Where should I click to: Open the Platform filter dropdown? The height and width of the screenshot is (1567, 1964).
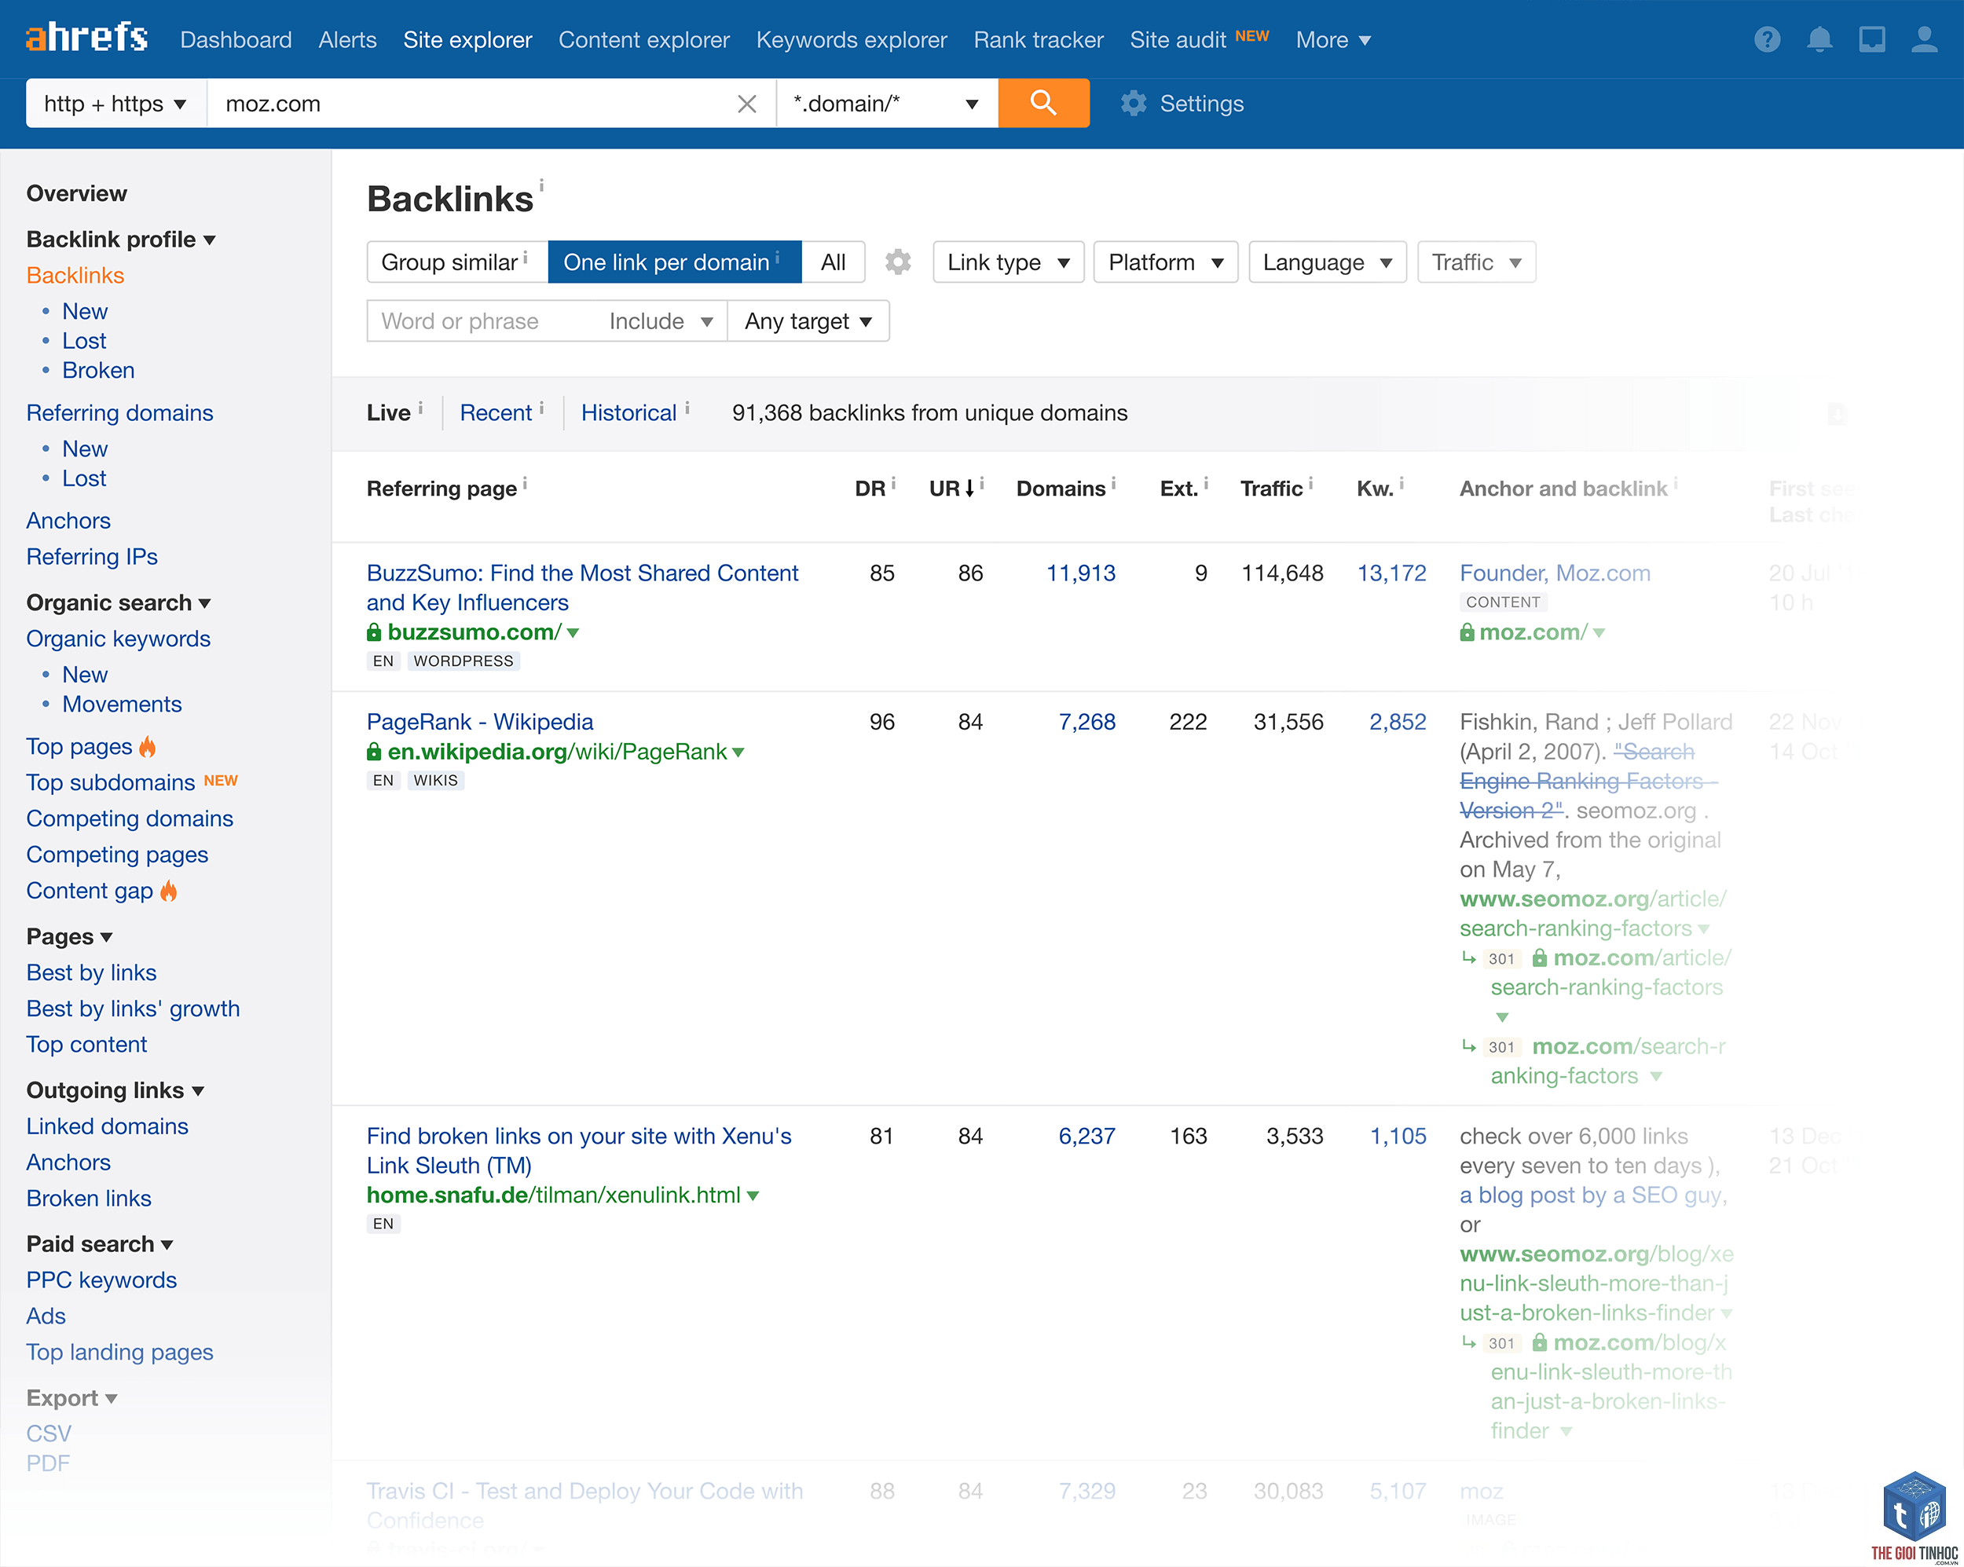coord(1165,262)
